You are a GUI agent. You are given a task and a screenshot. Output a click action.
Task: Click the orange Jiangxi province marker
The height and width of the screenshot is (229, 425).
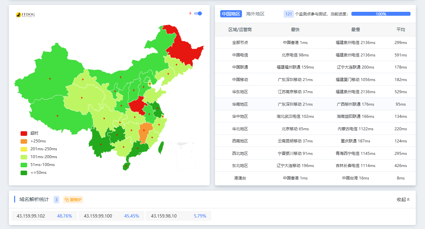(144, 131)
